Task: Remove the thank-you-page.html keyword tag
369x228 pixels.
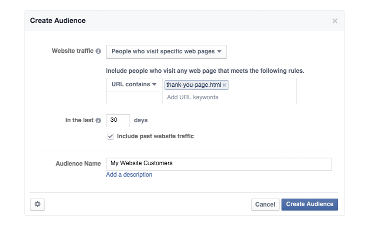Action: point(224,85)
